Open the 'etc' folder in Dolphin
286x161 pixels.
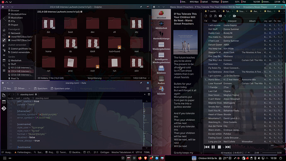[136, 25]
